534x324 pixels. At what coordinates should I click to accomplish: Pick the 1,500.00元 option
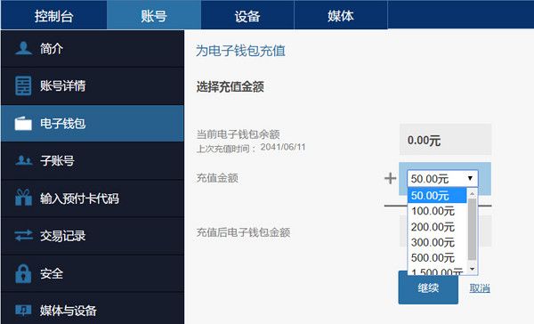click(437, 271)
